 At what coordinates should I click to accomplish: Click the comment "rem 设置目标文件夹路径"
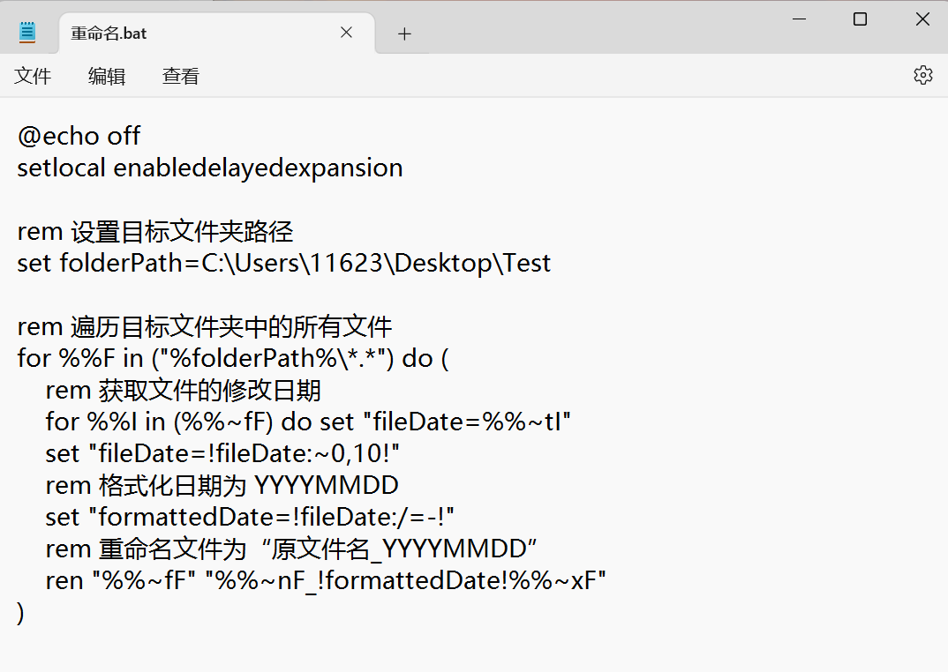click(155, 232)
